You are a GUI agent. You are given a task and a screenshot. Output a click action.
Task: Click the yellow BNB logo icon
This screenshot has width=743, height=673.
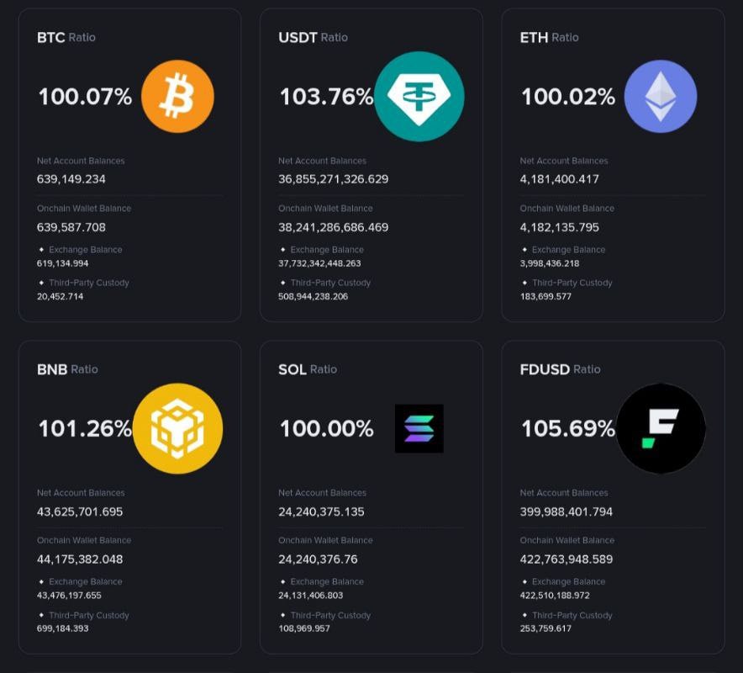tap(177, 428)
